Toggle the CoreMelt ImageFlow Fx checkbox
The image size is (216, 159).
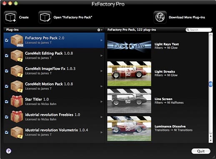pyautogui.click(x=7, y=71)
